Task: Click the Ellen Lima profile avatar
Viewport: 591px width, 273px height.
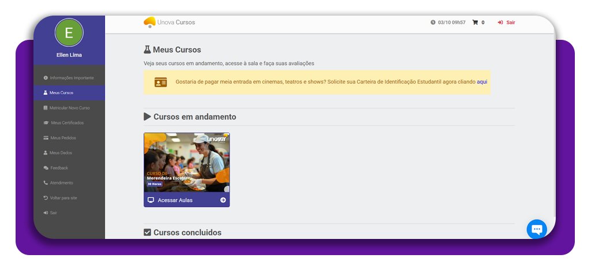Action: click(x=69, y=33)
